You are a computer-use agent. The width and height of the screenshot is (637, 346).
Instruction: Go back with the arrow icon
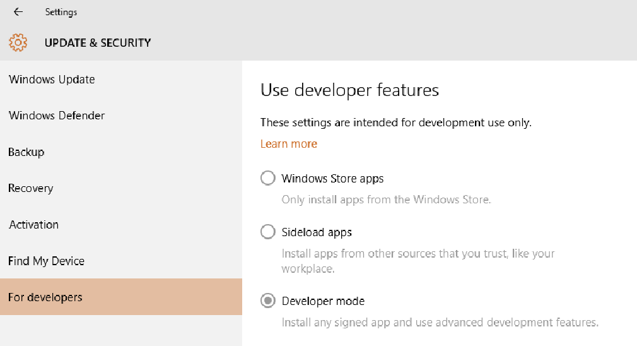18,12
